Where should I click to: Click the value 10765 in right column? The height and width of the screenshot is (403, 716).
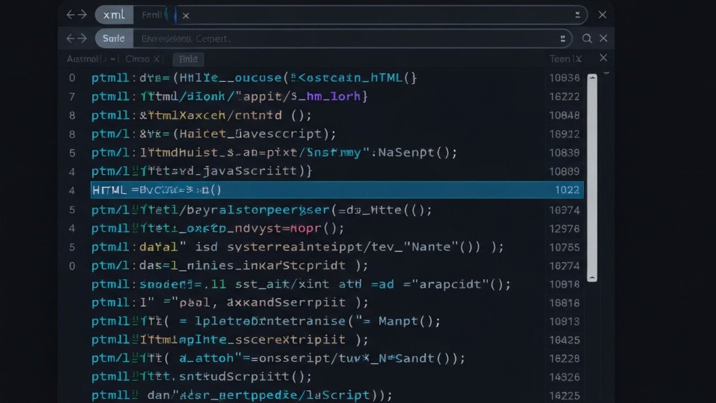click(x=564, y=247)
